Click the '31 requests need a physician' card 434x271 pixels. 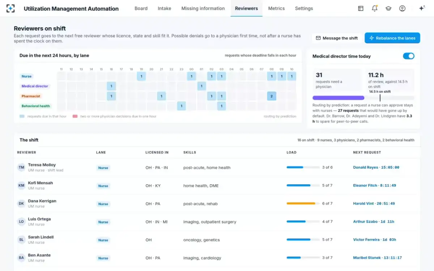[x=337, y=80]
